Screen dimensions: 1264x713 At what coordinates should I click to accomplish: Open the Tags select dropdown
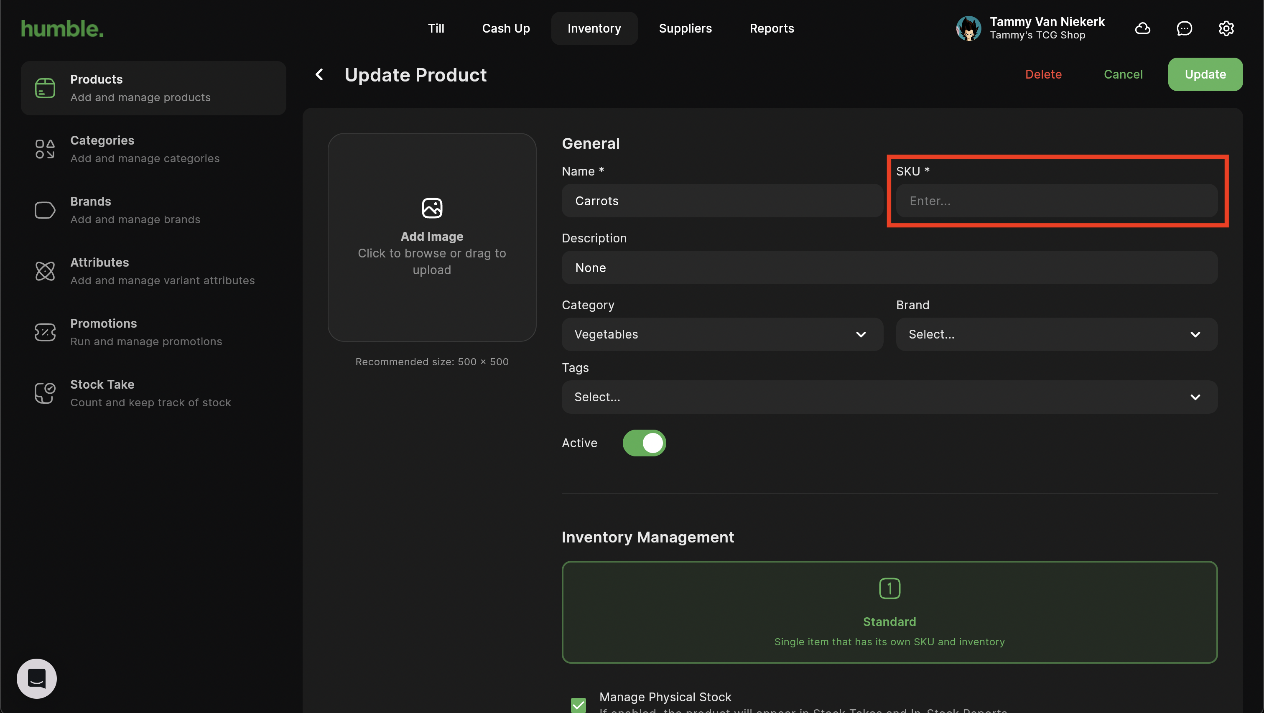click(x=889, y=397)
